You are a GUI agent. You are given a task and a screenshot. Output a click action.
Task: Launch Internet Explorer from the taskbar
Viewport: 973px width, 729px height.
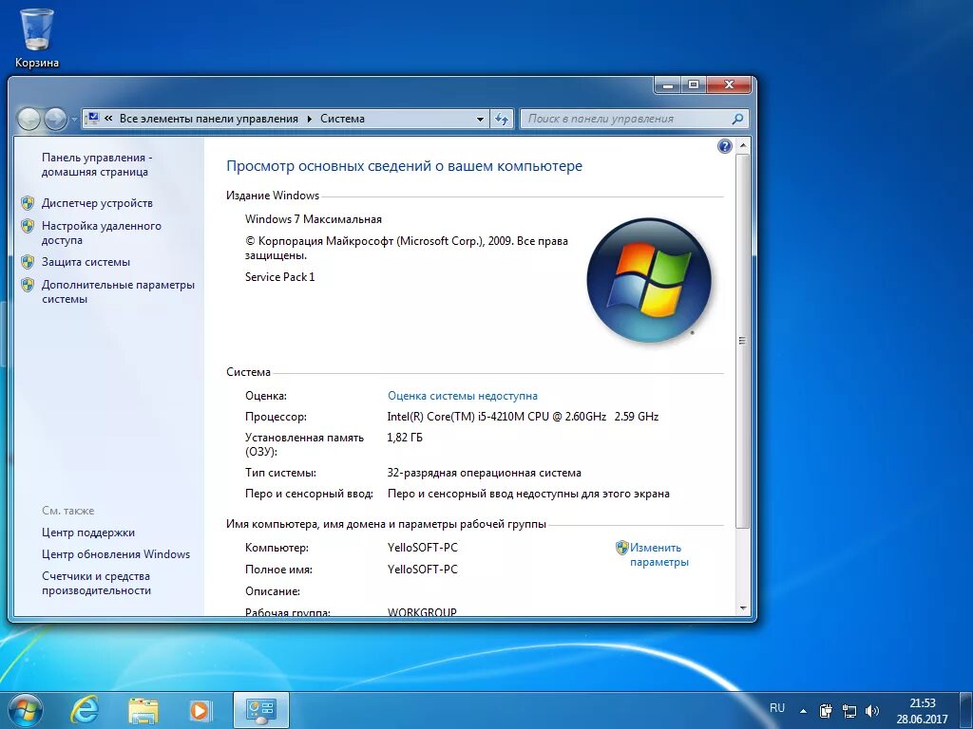click(85, 709)
